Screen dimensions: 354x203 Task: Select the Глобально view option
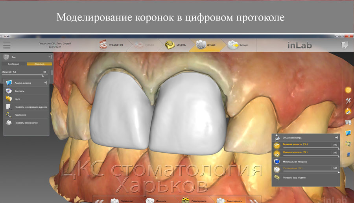click(13, 64)
